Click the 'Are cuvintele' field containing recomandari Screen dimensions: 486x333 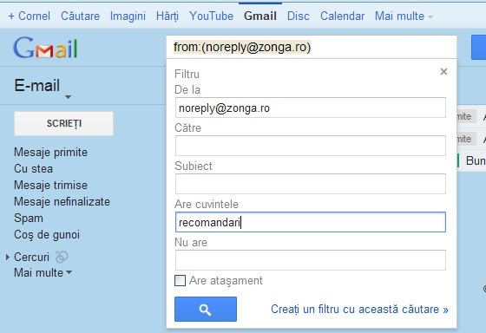311,222
